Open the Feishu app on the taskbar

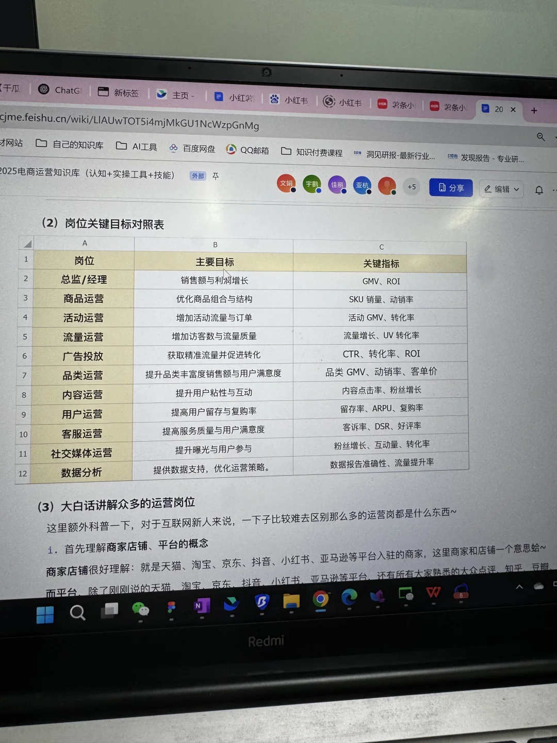pyautogui.click(x=232, y=604)
